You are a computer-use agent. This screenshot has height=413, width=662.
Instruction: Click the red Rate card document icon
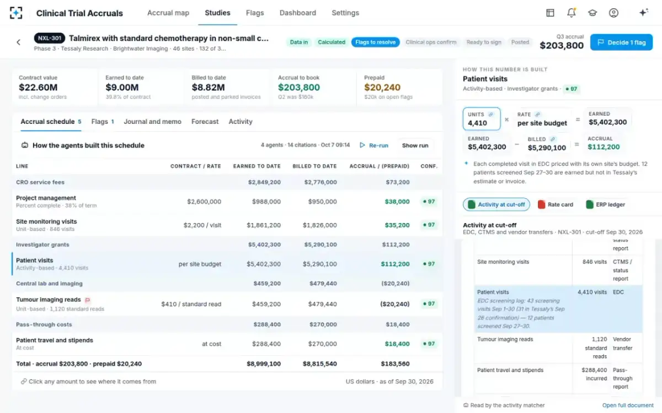click(541, 205)
